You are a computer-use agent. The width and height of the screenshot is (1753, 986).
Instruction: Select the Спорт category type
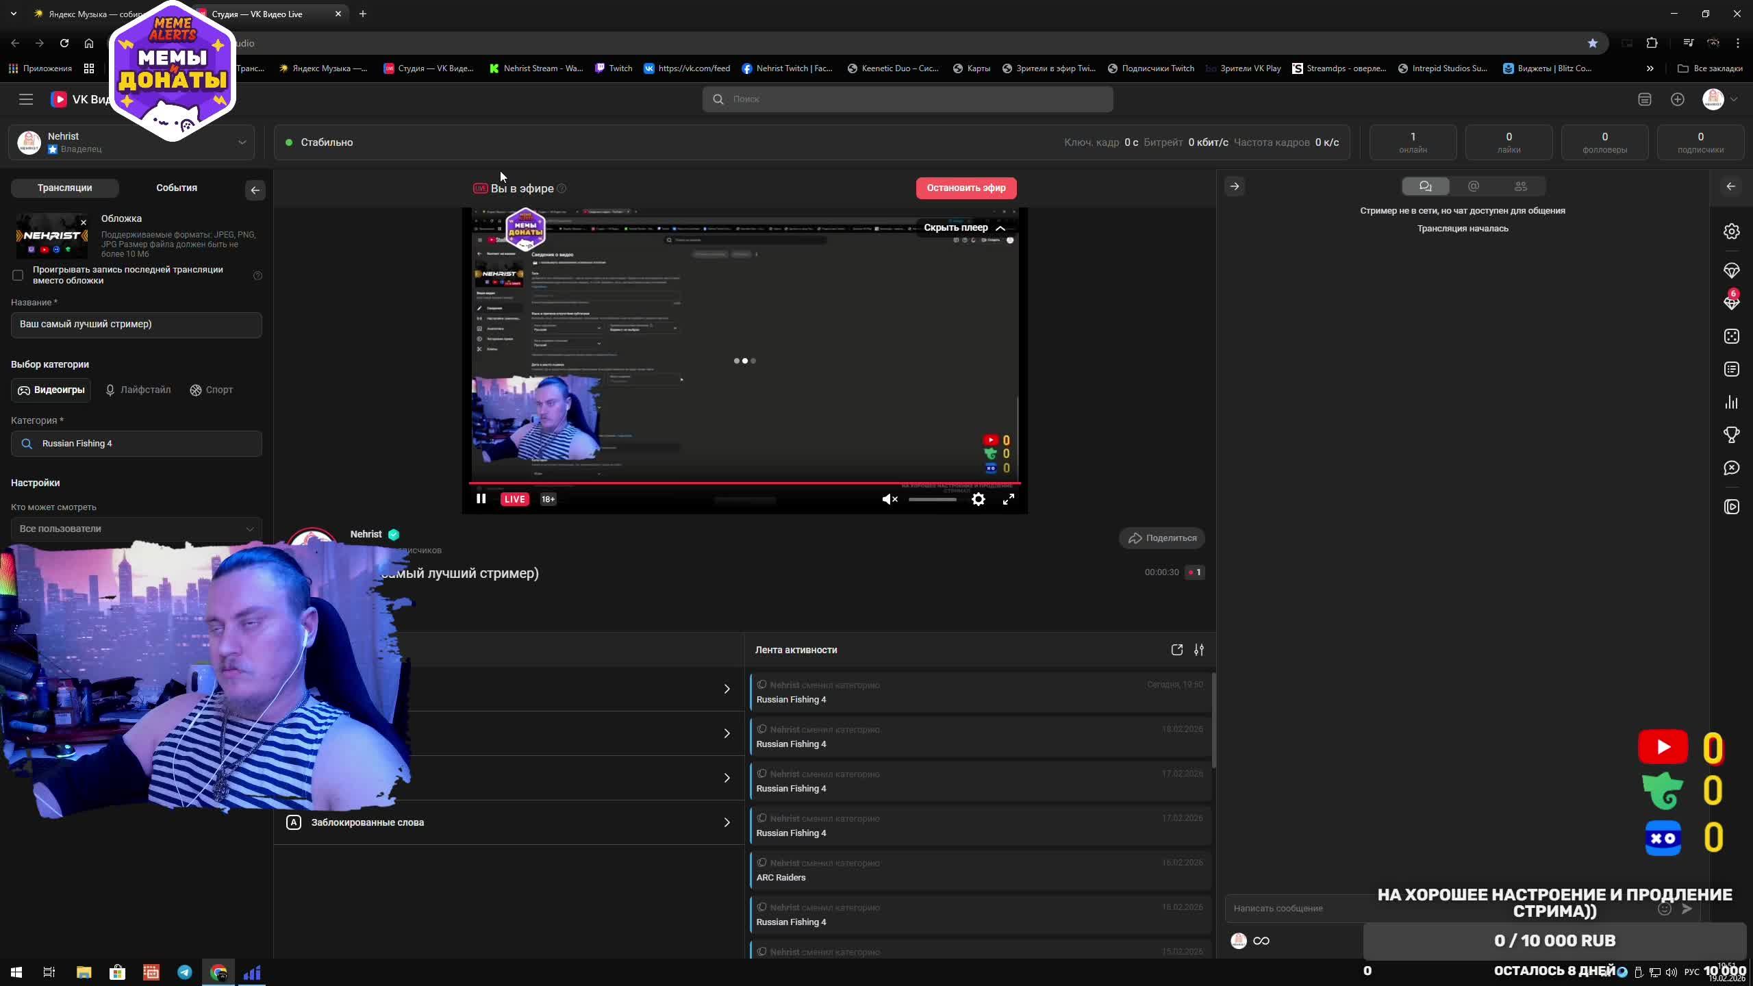point(212,390)
